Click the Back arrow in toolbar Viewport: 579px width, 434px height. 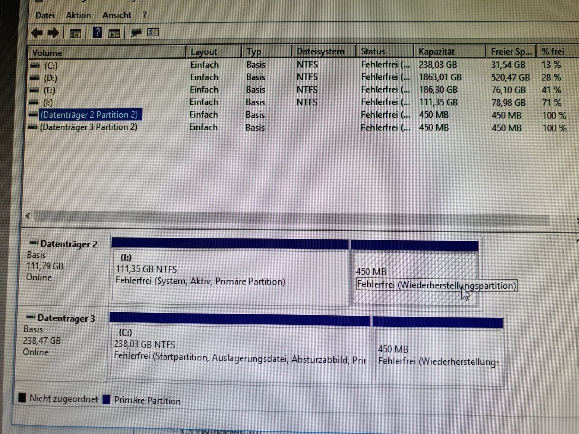click(x=37, y=33)
